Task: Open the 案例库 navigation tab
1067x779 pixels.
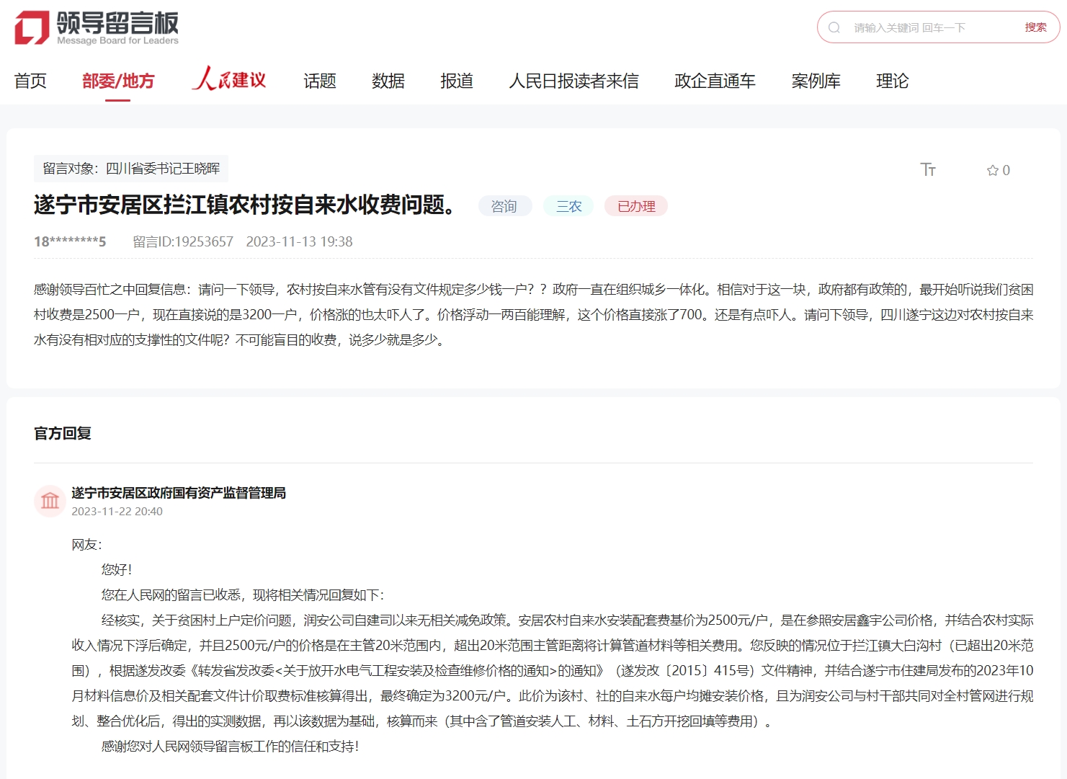Action: pos(816,81)
